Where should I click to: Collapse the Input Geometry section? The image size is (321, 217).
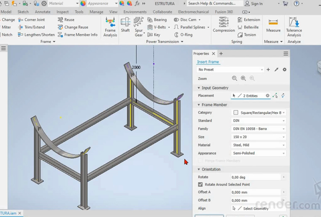pyautogui.click(x=199, y=88)
